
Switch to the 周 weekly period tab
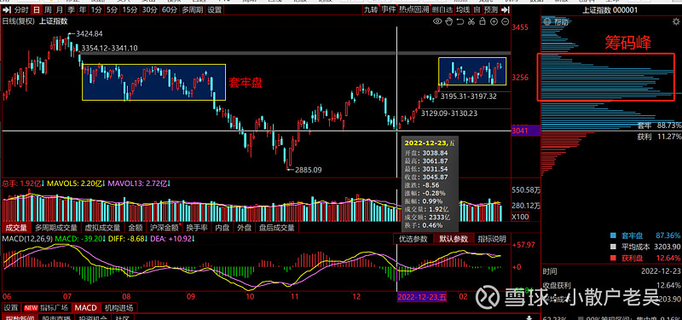[48, 10]
